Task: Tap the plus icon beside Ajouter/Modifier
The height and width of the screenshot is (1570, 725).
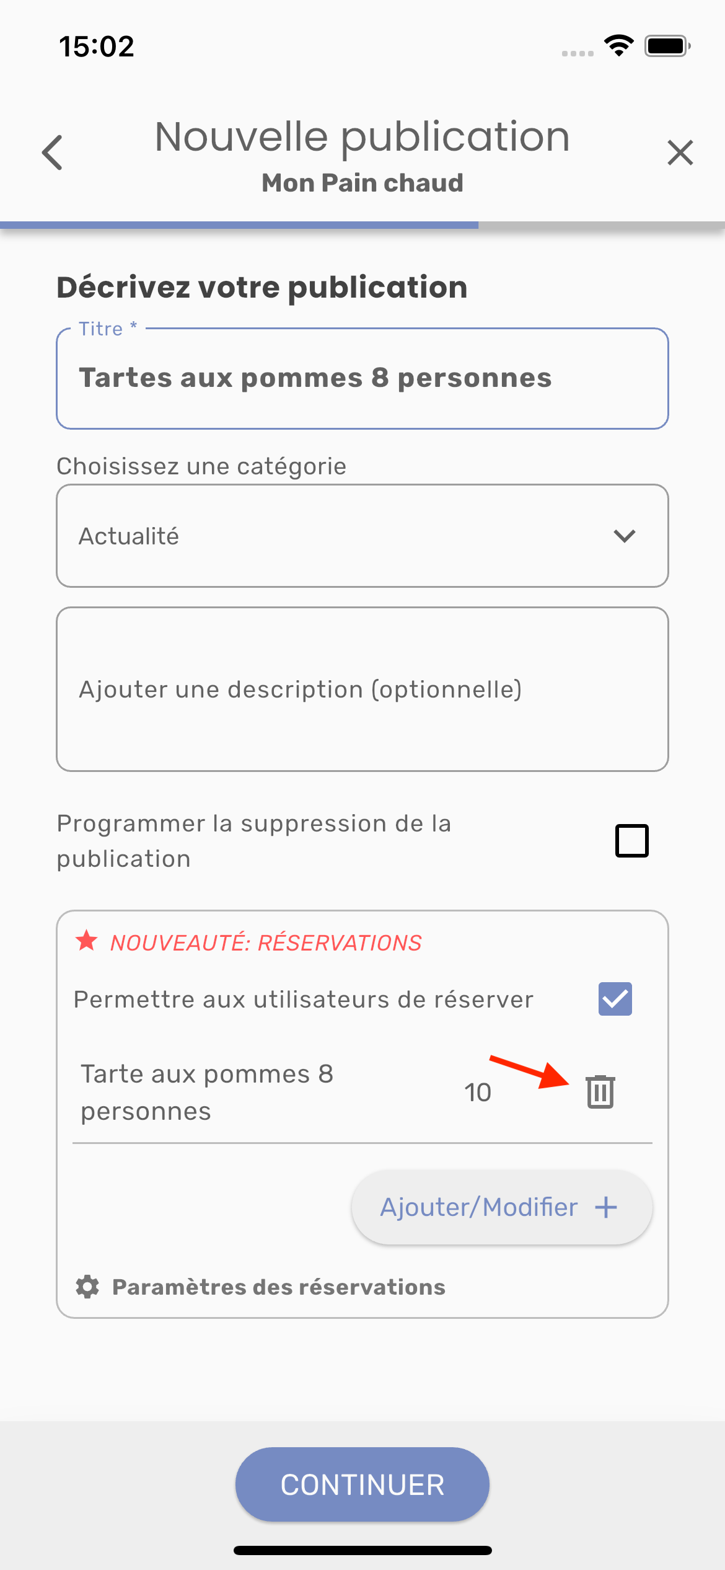Action: click(606, 1207)
